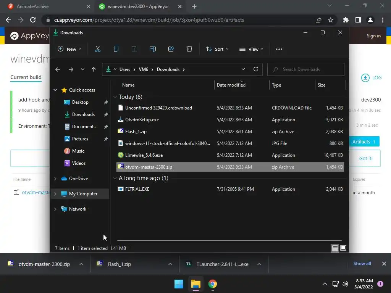Collapse the Today (6) group

tap(115, 97)
